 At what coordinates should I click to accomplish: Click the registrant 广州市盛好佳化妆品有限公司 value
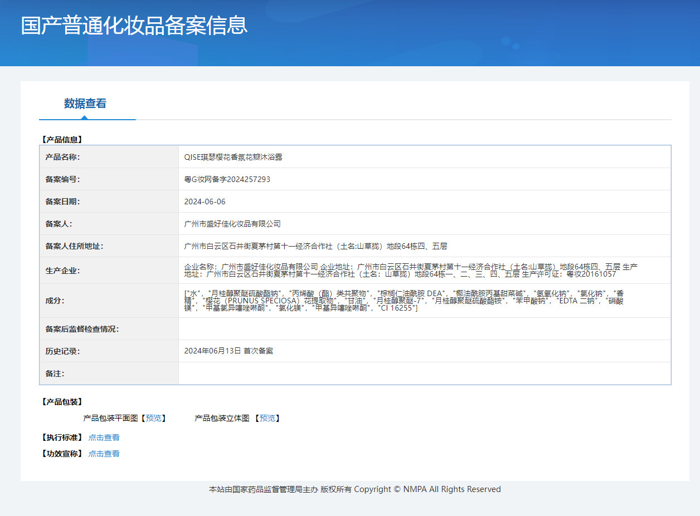coord(232,224)
